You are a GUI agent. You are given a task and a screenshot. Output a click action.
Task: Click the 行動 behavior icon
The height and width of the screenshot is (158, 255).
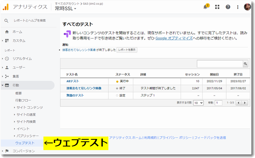tap(7, 85)
